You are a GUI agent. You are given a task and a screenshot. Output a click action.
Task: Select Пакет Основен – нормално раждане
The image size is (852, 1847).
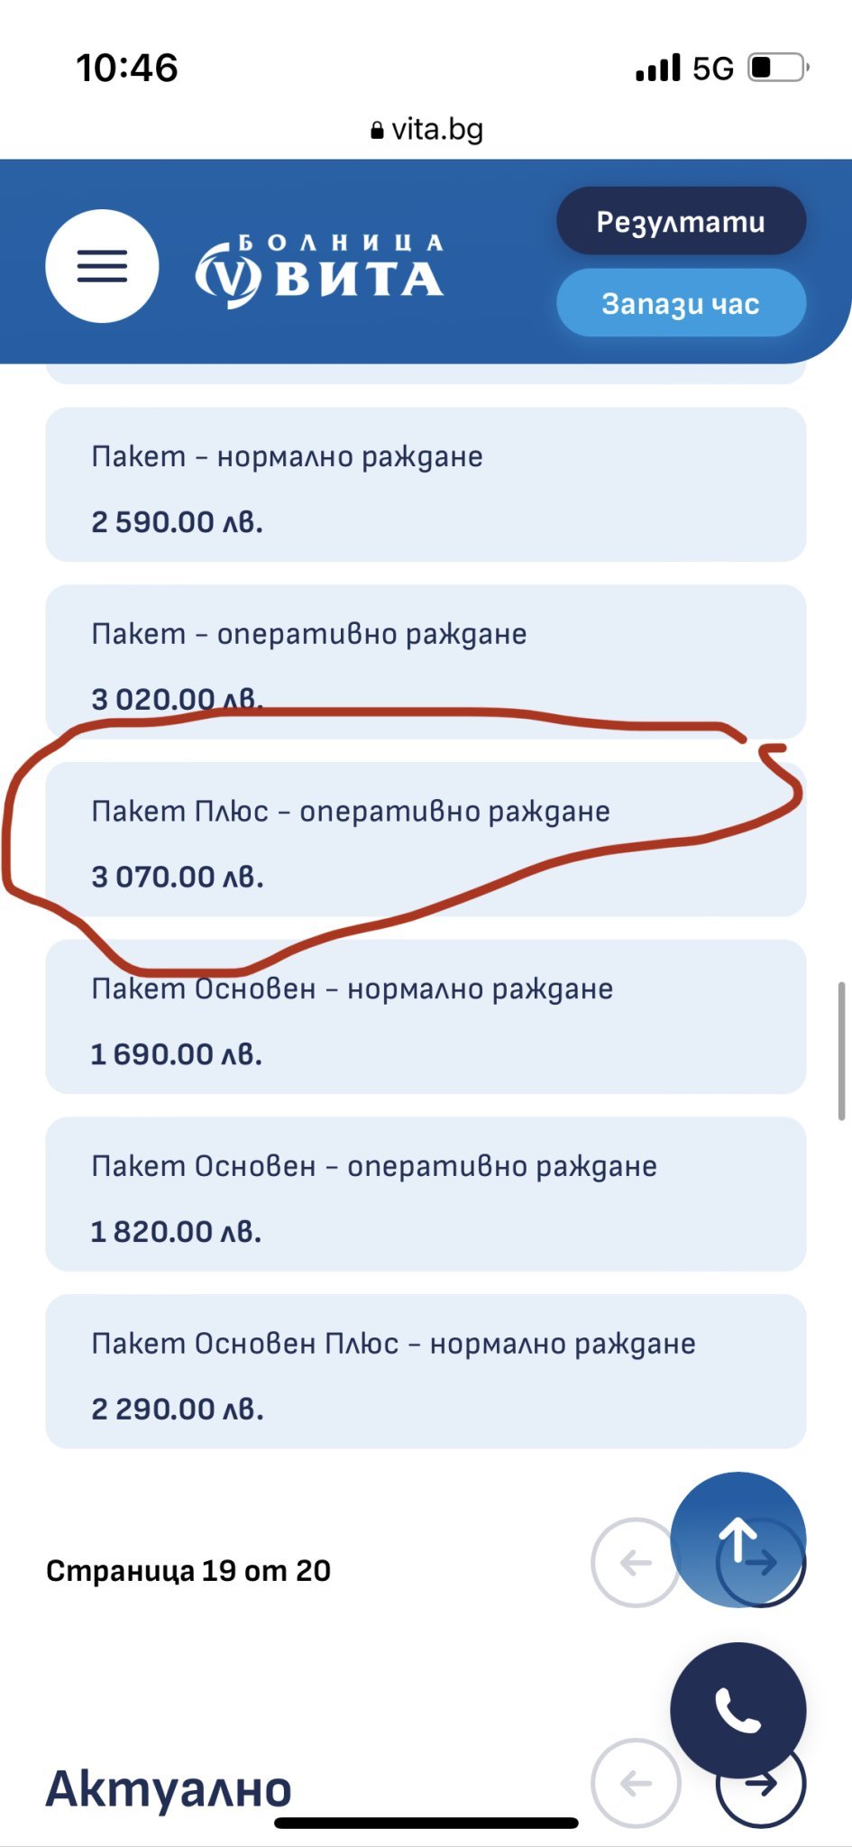pos(426,1017)
